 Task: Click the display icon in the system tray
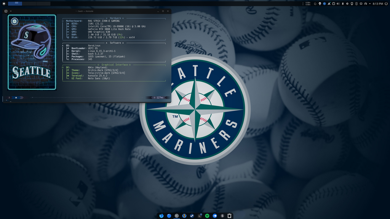(361, 4)
